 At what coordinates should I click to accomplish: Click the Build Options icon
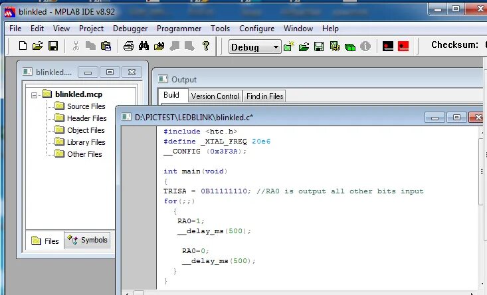click(x=334, y=47)
